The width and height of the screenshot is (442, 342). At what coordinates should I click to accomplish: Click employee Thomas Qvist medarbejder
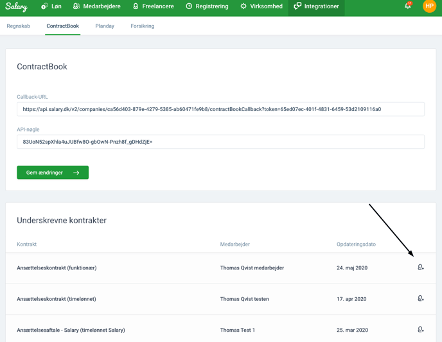click(252, 268)
